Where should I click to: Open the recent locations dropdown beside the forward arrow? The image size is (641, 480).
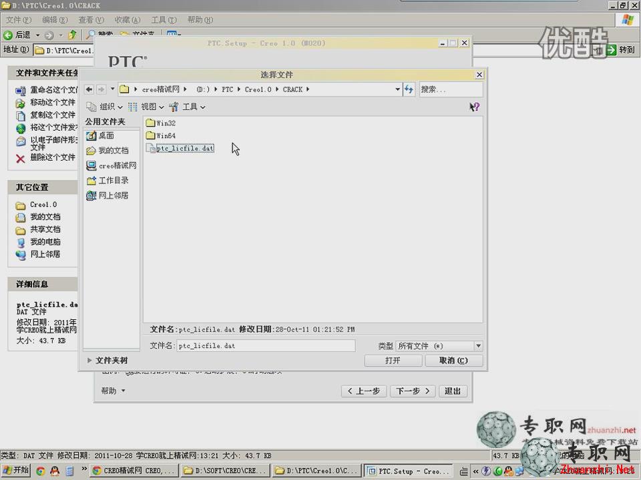click(112, 89)
